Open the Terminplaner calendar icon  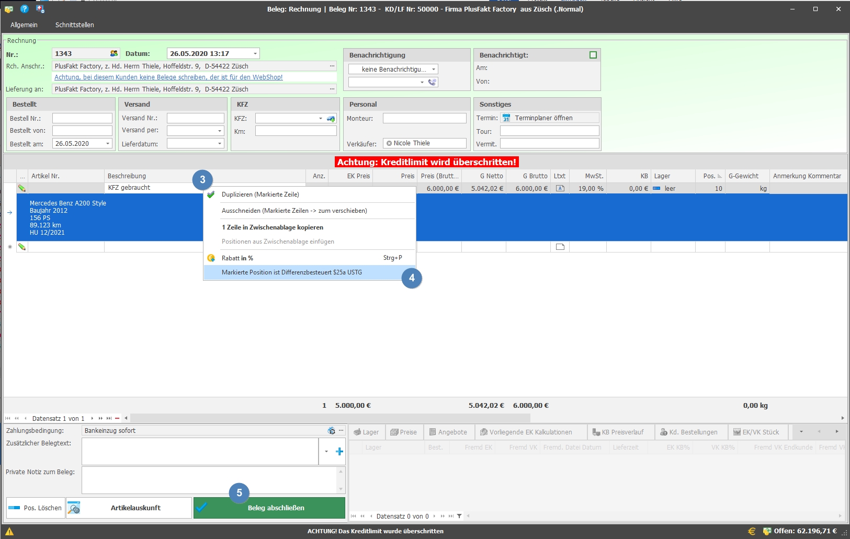[506, 118]
